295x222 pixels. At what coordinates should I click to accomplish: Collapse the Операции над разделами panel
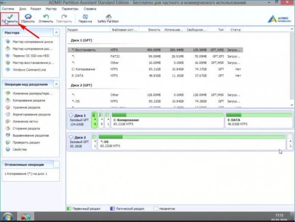[x=56, y=84]
